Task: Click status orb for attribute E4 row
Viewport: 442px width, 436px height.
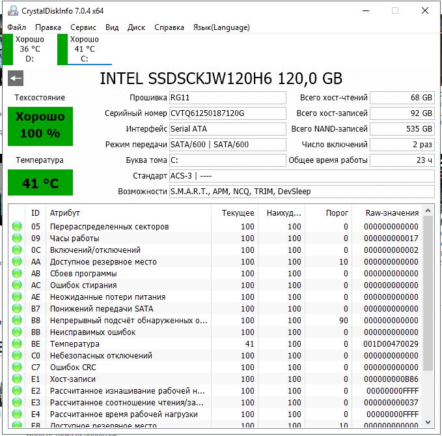Action: (x=17, y=414)
